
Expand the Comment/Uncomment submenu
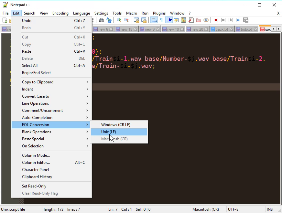pos(51,110)
